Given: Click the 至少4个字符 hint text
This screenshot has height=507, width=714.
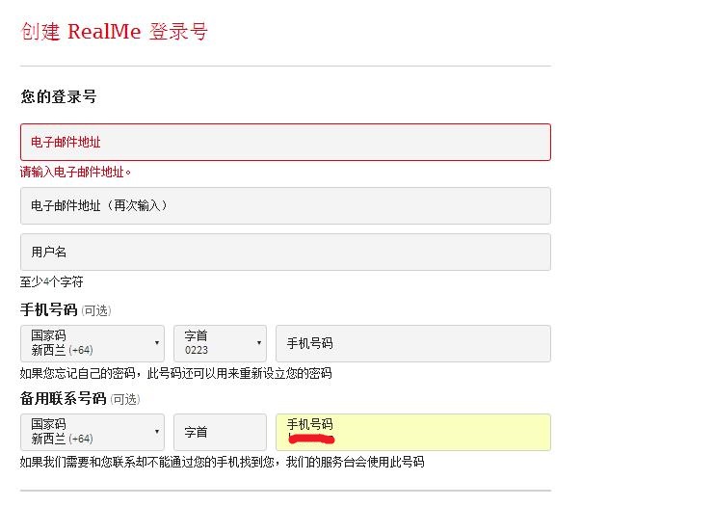Looking at the screenshot, I should tap(52, 282).
